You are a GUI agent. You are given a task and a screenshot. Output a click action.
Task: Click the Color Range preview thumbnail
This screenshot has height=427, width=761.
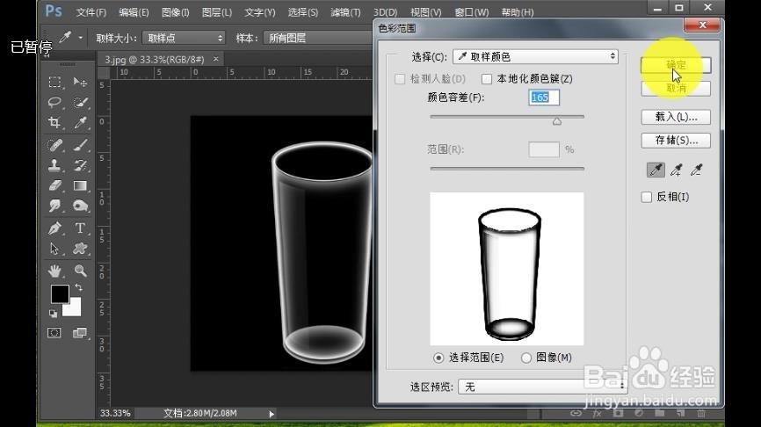pos(507,269)
